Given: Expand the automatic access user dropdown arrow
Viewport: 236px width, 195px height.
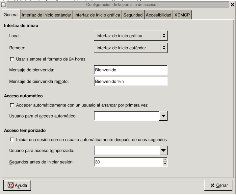Looking at the screenshot, I should point(163,116).
